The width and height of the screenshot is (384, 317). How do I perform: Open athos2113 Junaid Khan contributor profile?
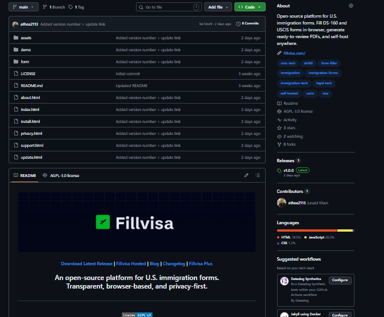pyautogui.click(x=303, y=203)
